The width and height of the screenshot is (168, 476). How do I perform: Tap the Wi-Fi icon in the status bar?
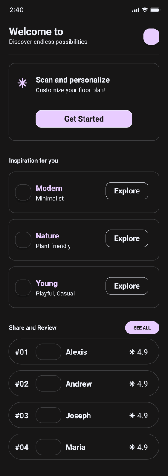tap(145, 10)
